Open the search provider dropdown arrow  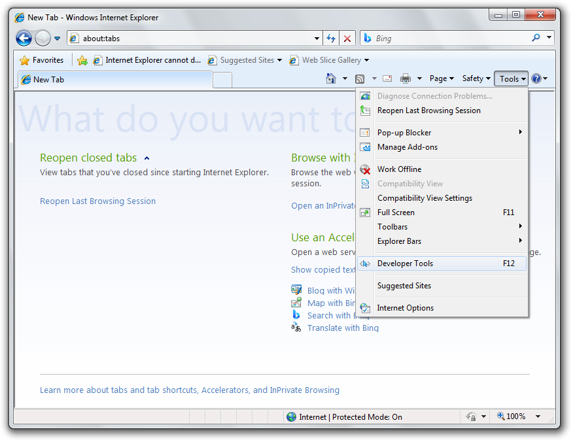(549, 38)
